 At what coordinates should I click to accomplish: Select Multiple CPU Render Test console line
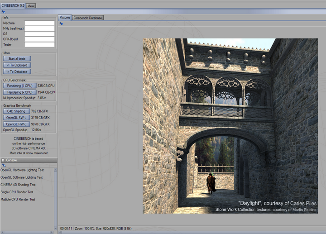pyautogui.click(x=18, y=199)
